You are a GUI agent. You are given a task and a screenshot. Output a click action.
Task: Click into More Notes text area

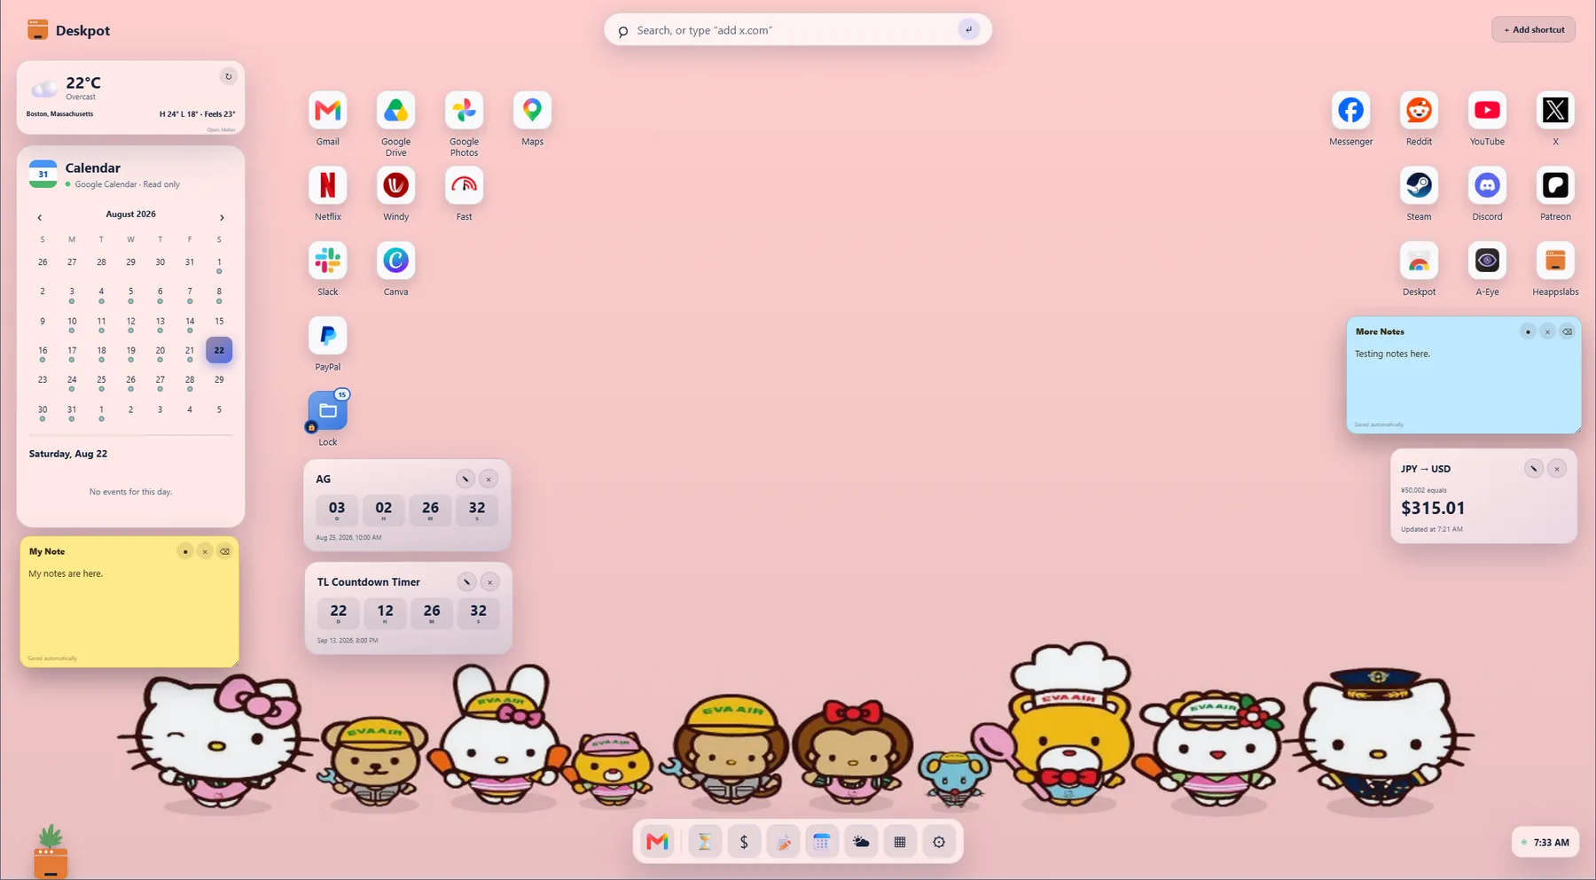pyautogui.click(x=1463, y=382)
